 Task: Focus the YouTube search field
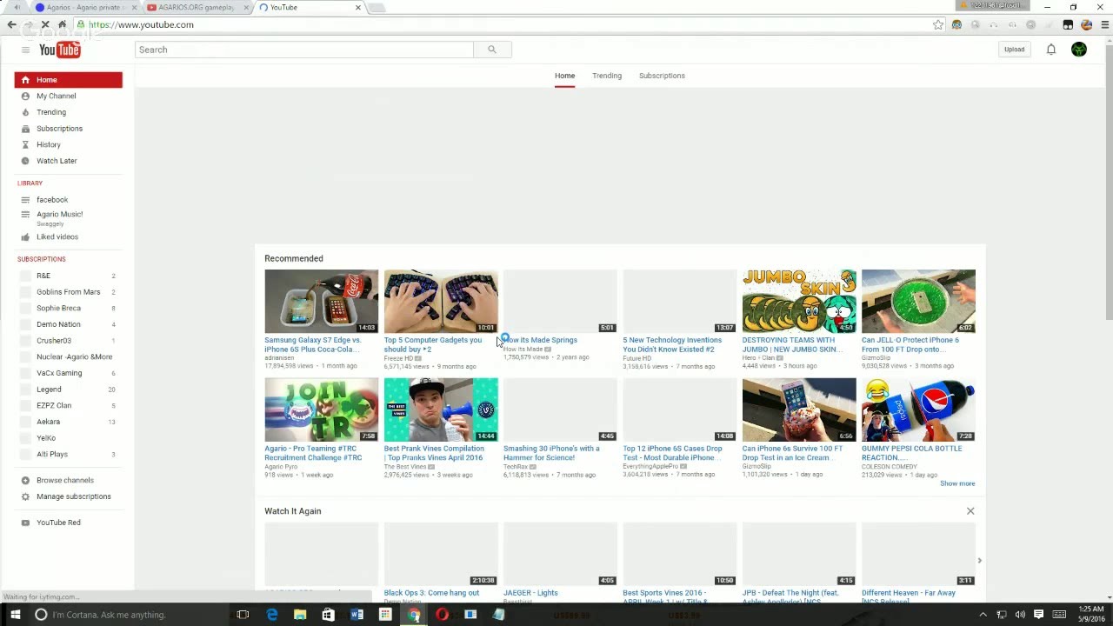pos(304,50)
